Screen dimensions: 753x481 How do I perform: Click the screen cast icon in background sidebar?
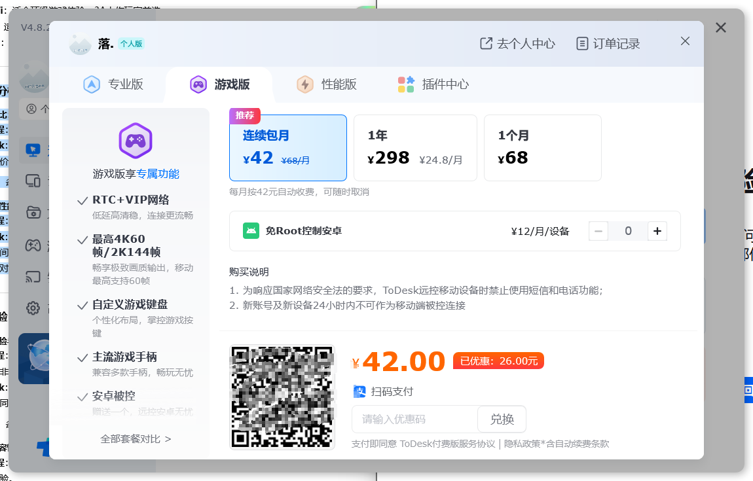(x=33, y=277)
